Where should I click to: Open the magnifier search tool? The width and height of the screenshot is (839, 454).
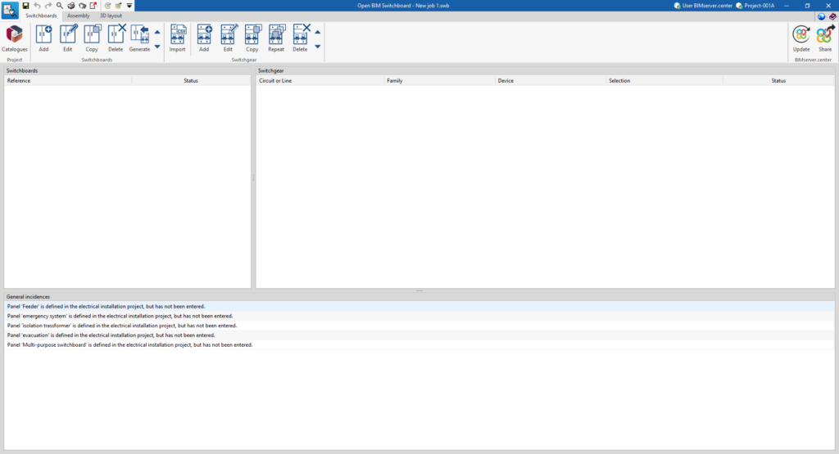click(x=59, y=6)
